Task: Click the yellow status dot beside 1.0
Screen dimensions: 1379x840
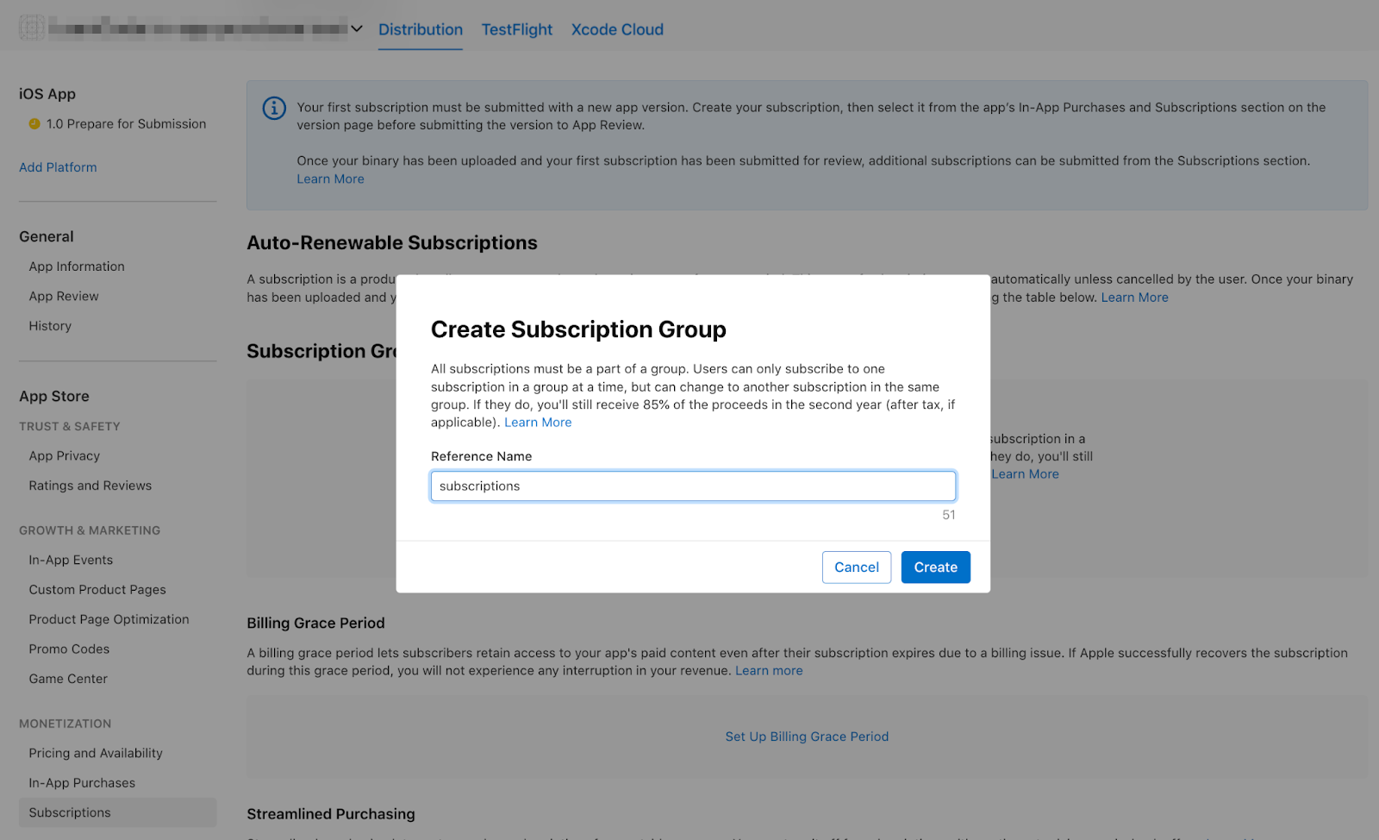Action: 34,124
